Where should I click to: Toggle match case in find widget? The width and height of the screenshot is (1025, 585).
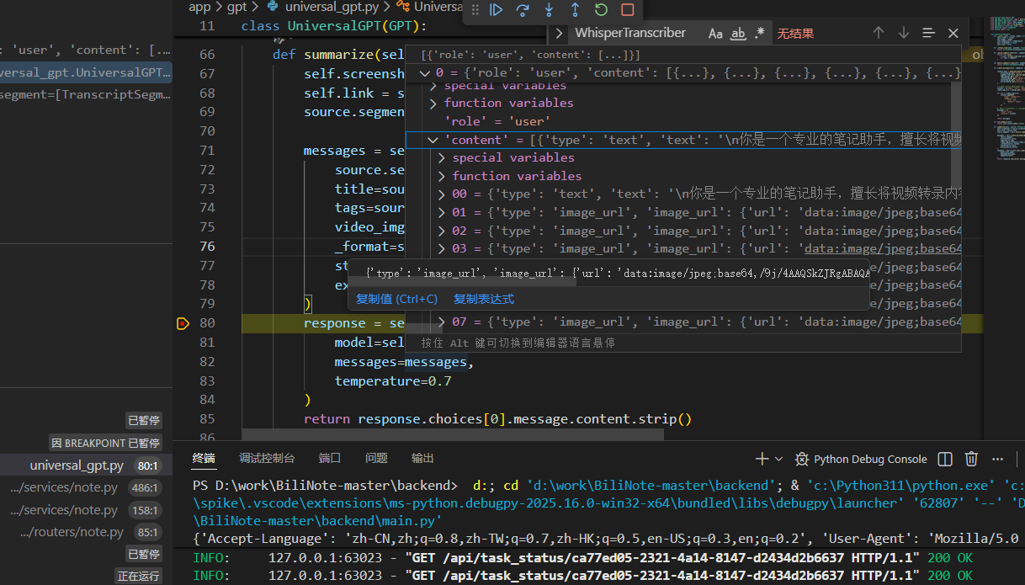coord(715,34)
